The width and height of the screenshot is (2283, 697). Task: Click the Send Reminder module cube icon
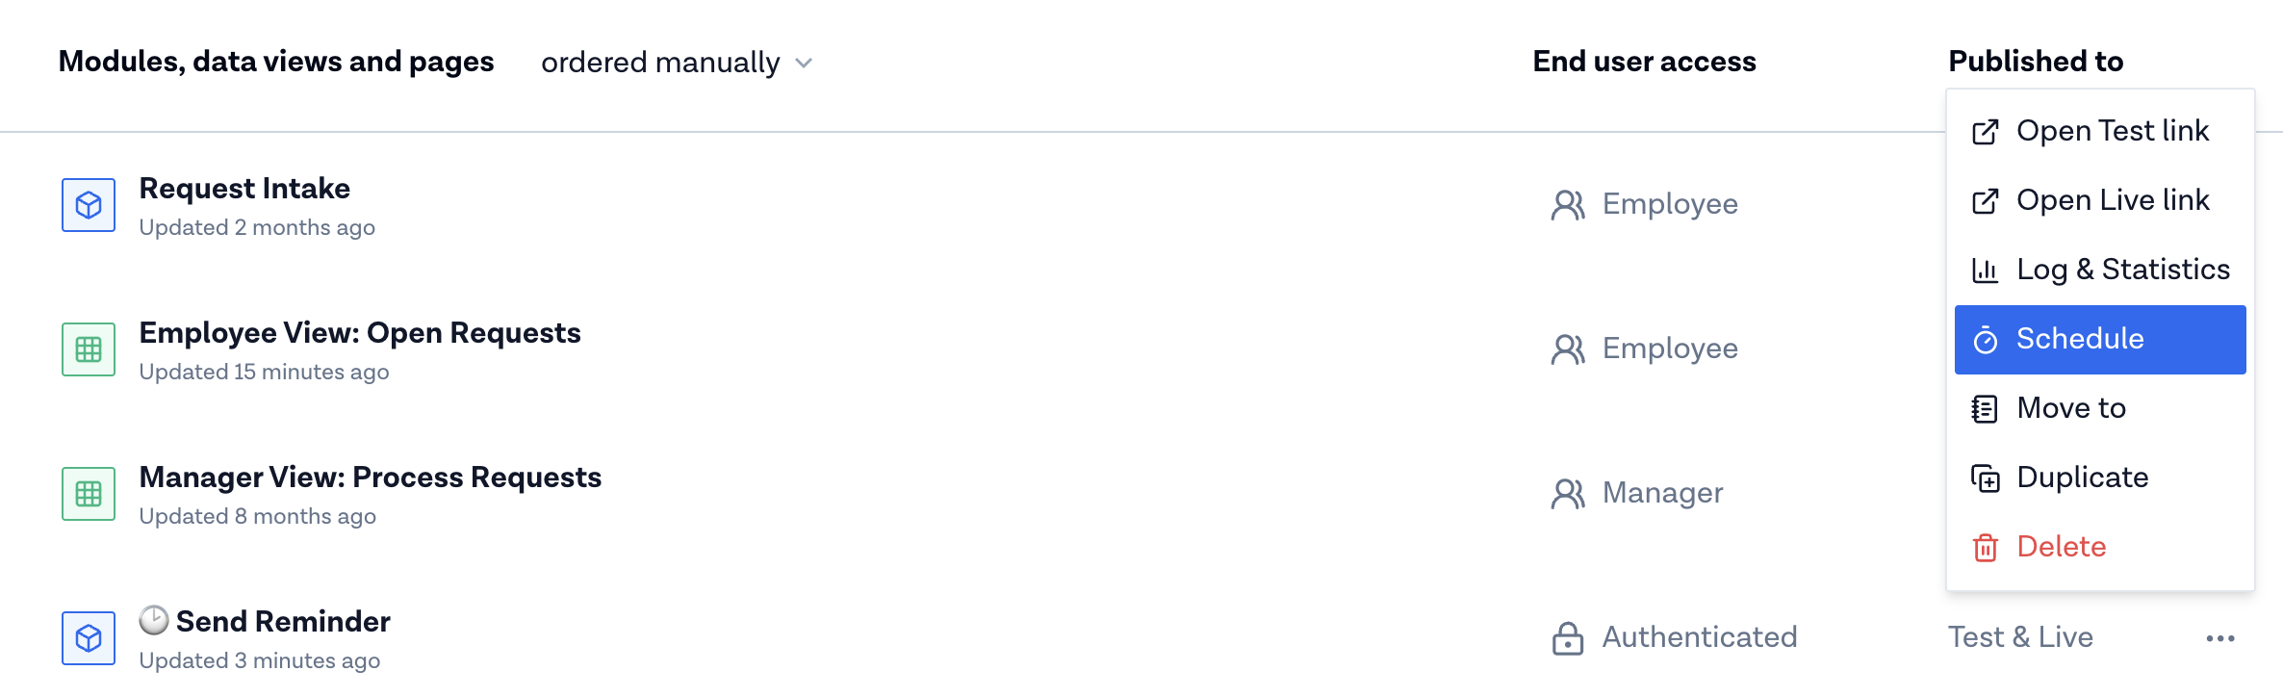tap(88, 638)
